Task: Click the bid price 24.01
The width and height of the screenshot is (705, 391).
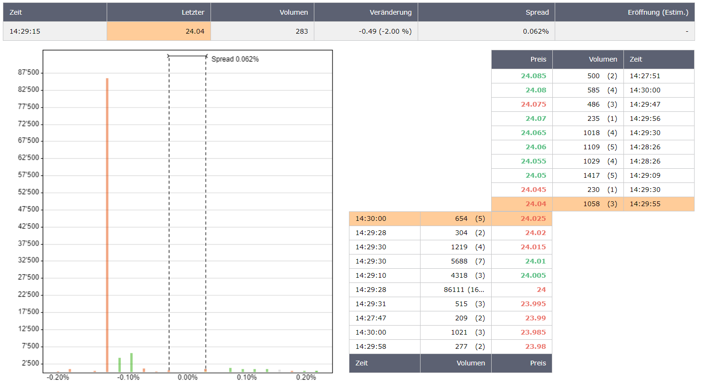Action: pyautogui.click(x=535, y=261)
